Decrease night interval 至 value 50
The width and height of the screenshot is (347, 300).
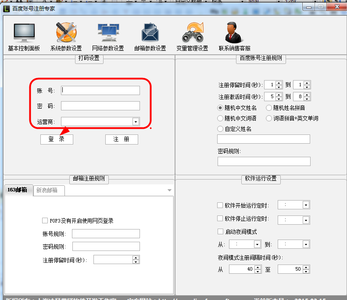(306, 271)
